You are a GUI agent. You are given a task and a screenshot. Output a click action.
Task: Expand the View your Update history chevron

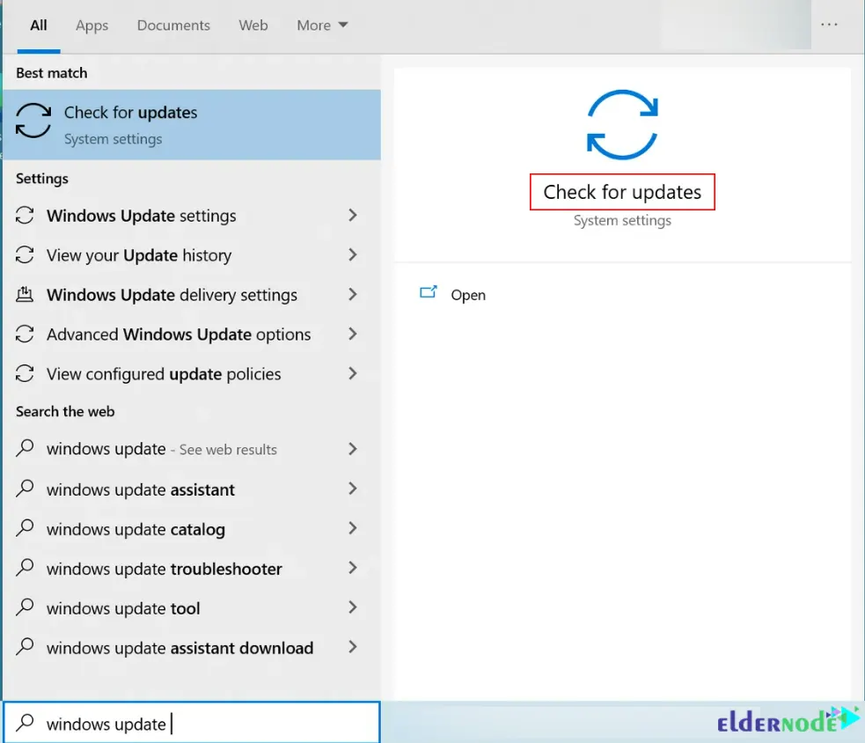[x=353, y=255]
